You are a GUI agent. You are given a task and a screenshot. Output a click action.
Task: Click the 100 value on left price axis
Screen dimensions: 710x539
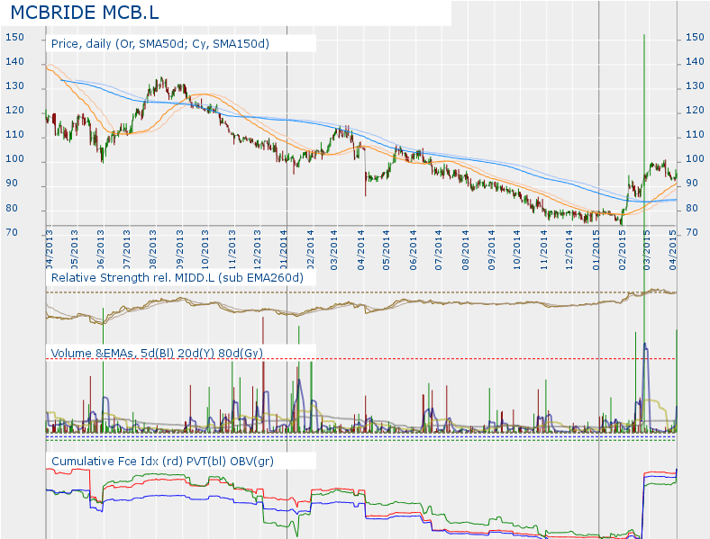coord(14,158)
